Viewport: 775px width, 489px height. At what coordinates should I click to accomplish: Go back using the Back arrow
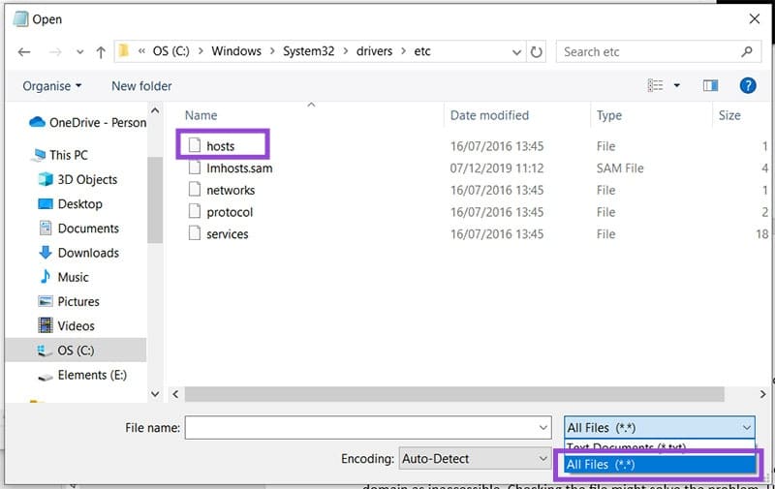tap(24, 52)
